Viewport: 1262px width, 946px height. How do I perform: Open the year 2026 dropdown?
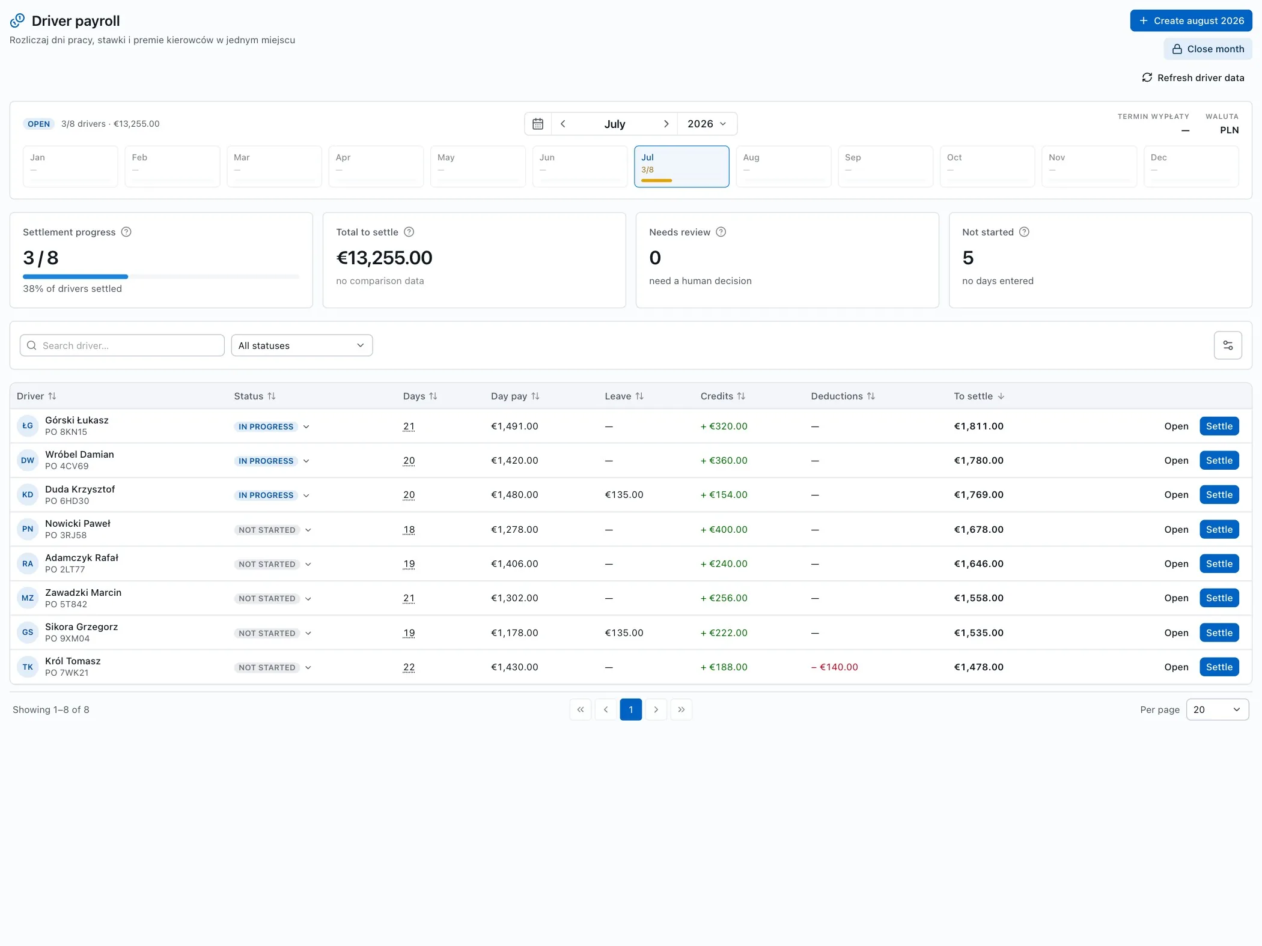pyautogui.click(x=707, y=124)
